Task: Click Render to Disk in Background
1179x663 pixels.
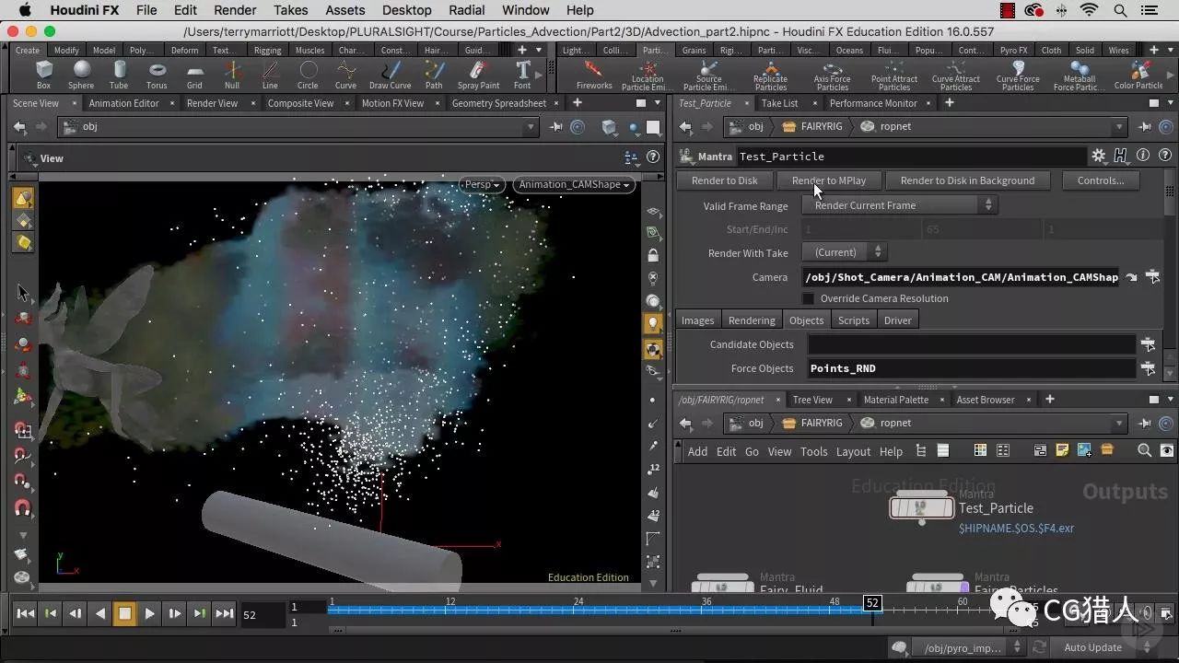Action: (x=967, y=180)
